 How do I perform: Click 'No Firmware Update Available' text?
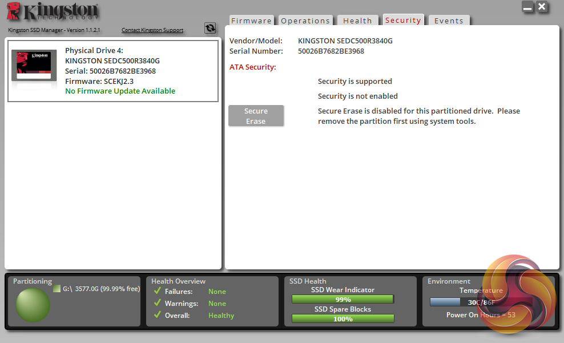120,91
